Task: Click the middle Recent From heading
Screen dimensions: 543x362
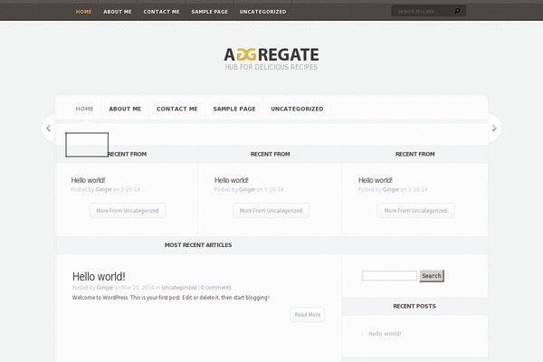Action: tap(270, 154)
